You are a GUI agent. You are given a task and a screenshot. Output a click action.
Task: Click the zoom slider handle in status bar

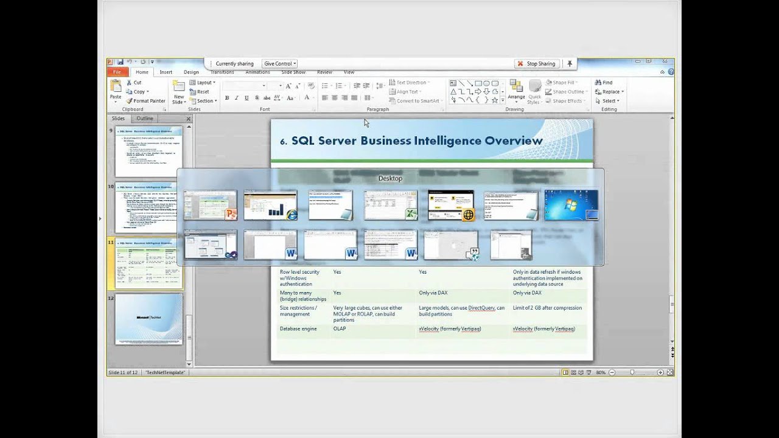pyautogui.click(x=632, y=372)
